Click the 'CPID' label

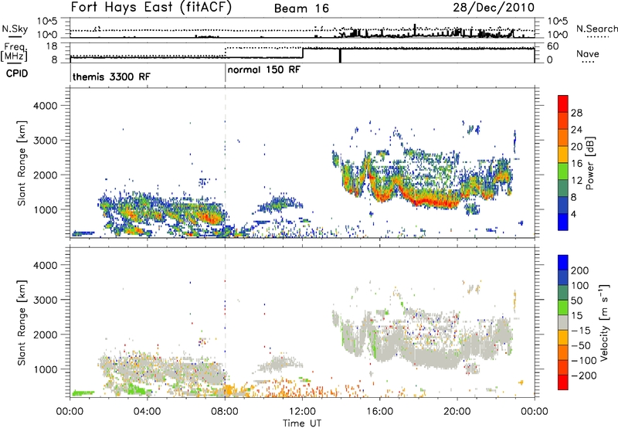pos(17,73)
